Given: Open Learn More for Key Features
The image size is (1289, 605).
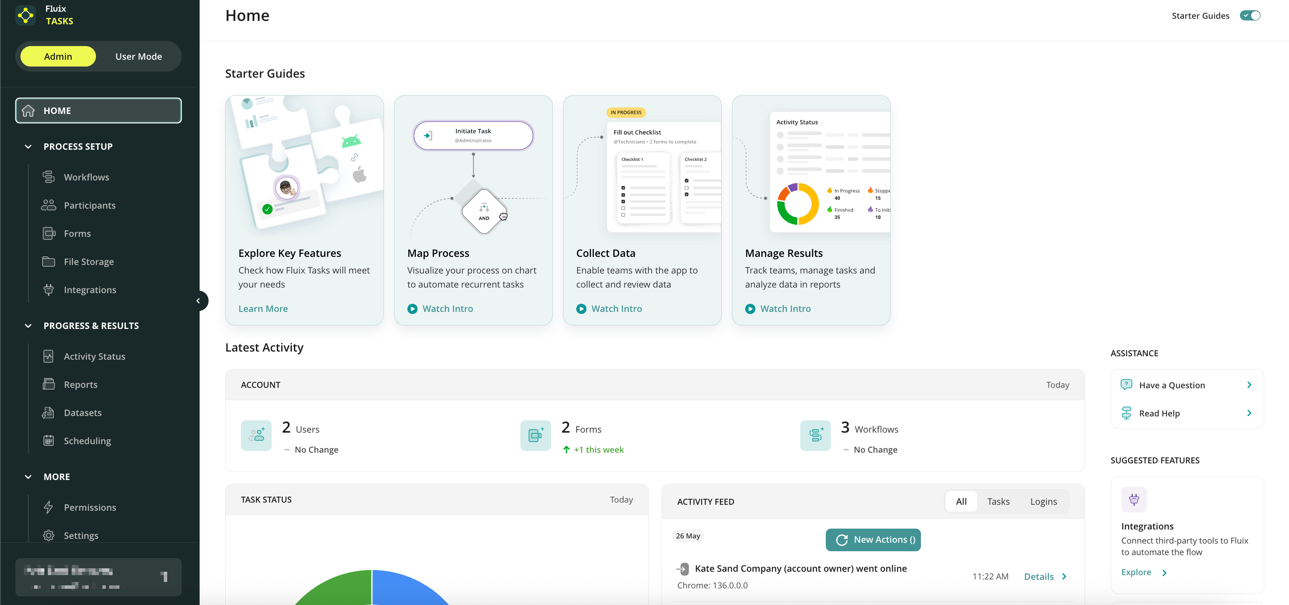Looking at the screenshot, I should coord(263,309).
